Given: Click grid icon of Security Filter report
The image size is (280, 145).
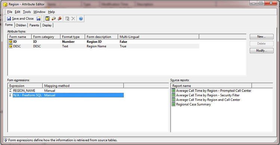Looking at the screenshot, I should point(173,95).
